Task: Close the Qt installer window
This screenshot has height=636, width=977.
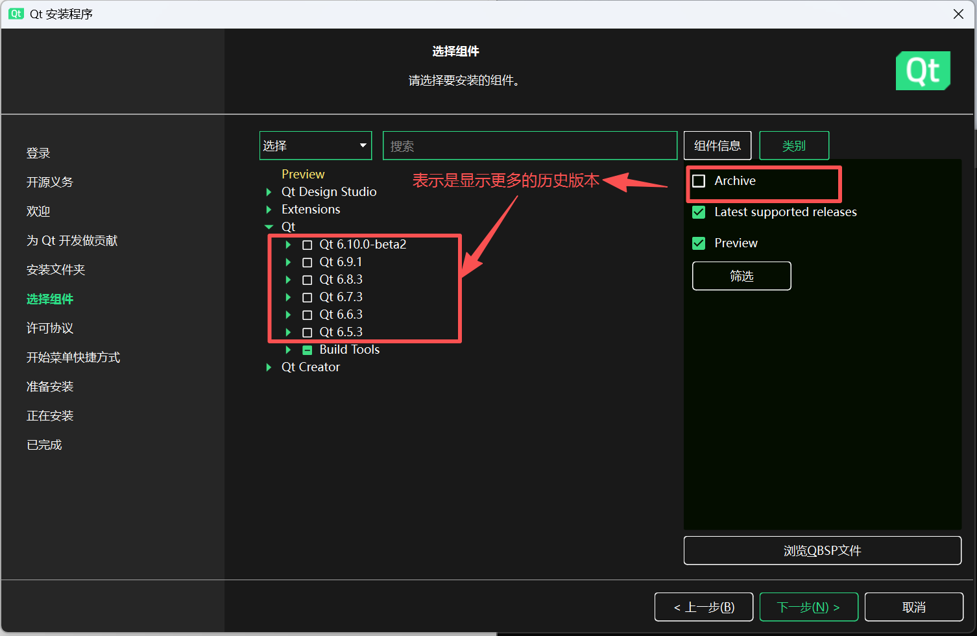Action: (x=958, y=14)
